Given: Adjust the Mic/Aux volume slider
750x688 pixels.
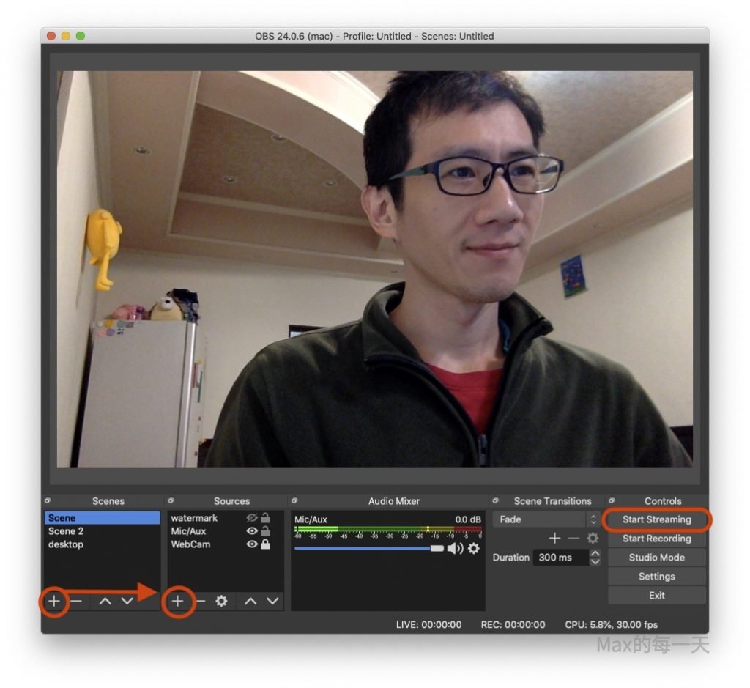Looking at the screenshot, I should (437, 548).
